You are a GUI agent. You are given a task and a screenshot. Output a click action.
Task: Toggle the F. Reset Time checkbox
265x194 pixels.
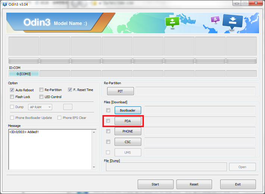(70, 90)
